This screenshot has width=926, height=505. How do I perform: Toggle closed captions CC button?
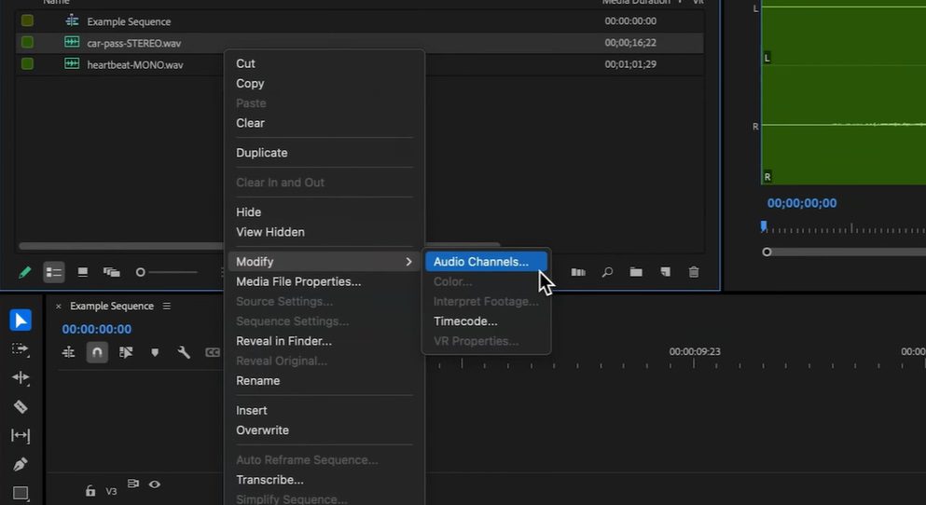pyautogui.click(x=213, y=352)
